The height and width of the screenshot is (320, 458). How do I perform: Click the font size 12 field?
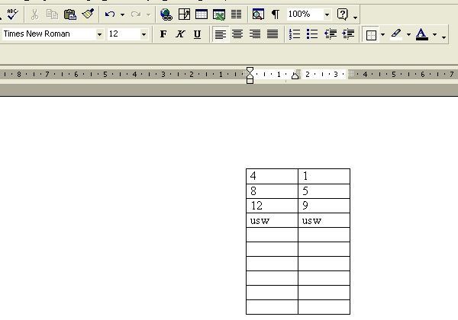(124, 34)
